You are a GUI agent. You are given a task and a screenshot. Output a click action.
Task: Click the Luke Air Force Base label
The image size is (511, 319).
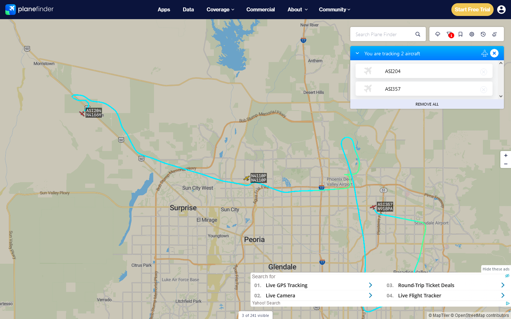pos(180,280)
